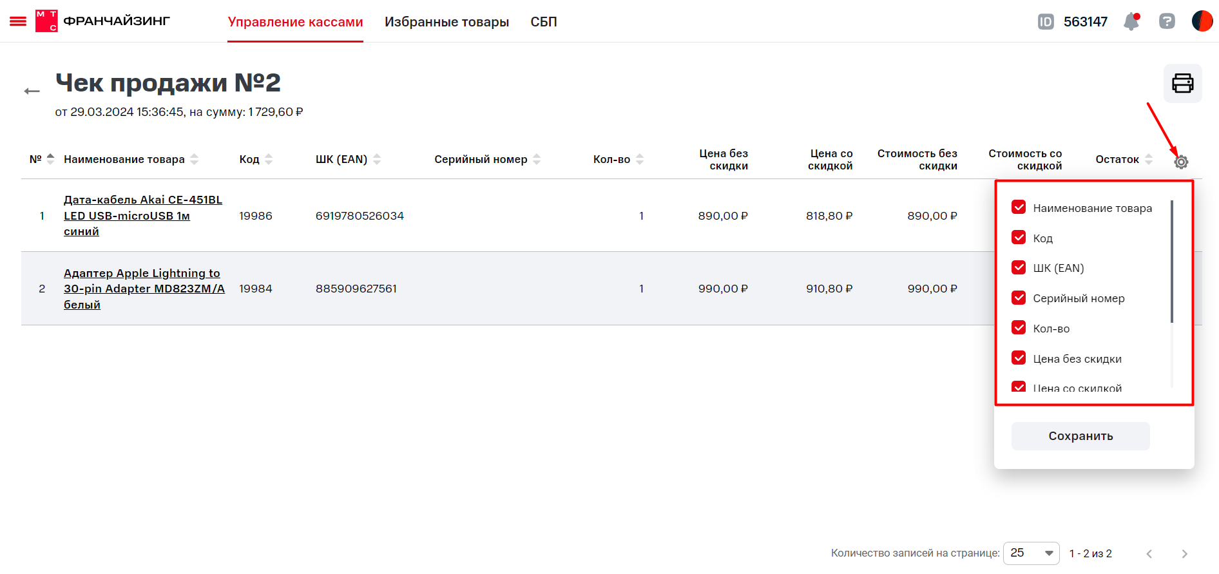Open records per page dropdown
The image size is (1219, 574).
pos(1031,553)
